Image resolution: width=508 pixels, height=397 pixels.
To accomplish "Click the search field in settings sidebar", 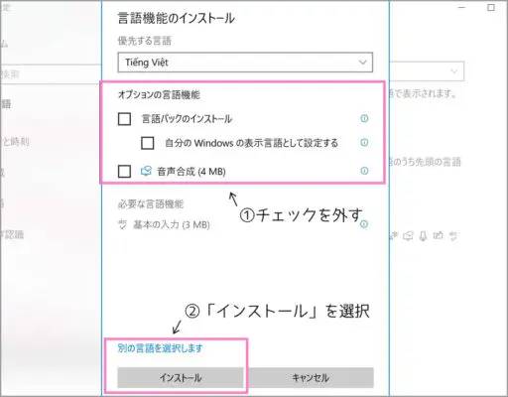I will point(51,74).
